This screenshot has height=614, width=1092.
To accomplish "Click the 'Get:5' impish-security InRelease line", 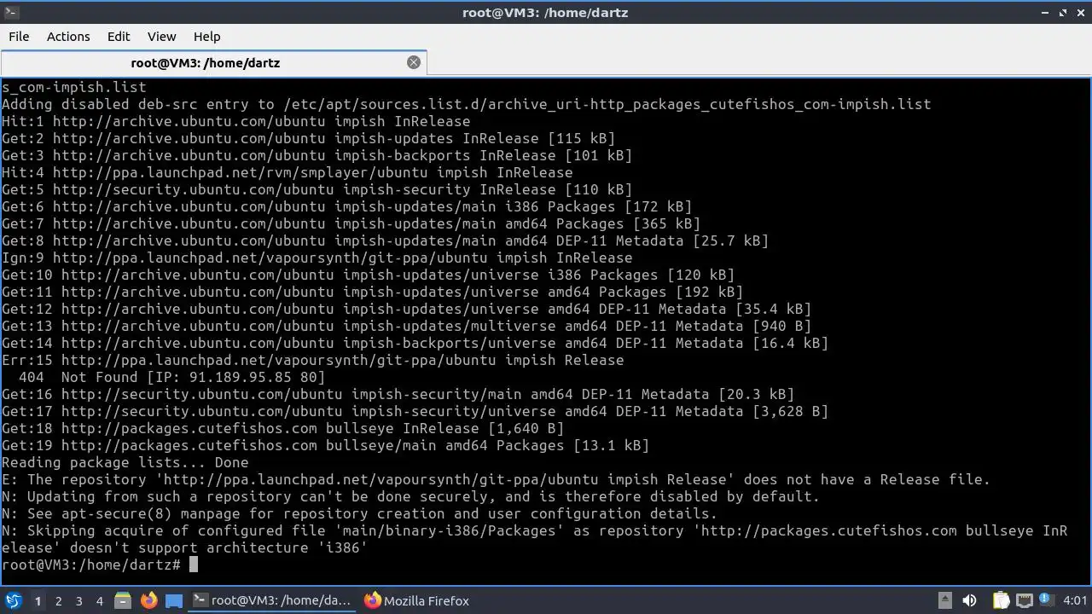I will coord(317,189).
